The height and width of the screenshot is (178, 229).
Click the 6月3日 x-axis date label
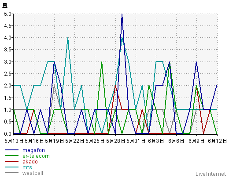(156, 141)
